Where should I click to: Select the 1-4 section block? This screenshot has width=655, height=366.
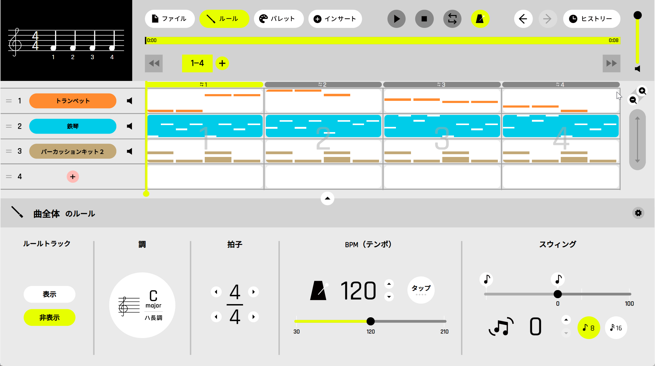(197, 63)
